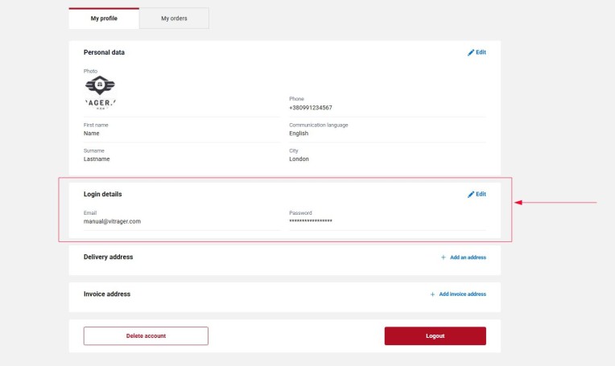Click the Communication language value English
Viewport: 615px width, 366px height.
click(x=299, y=134)
